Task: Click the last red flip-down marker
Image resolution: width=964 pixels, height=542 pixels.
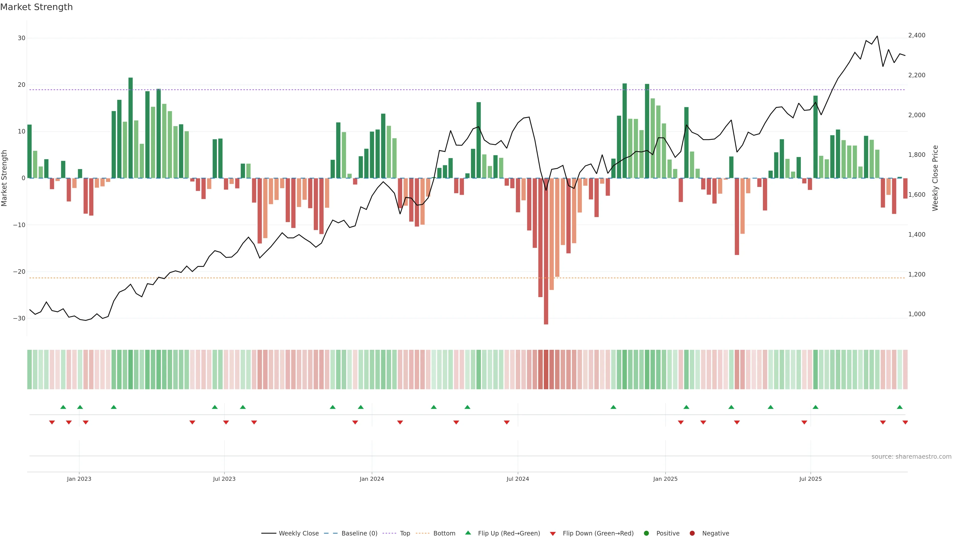Action: [905, 422]
